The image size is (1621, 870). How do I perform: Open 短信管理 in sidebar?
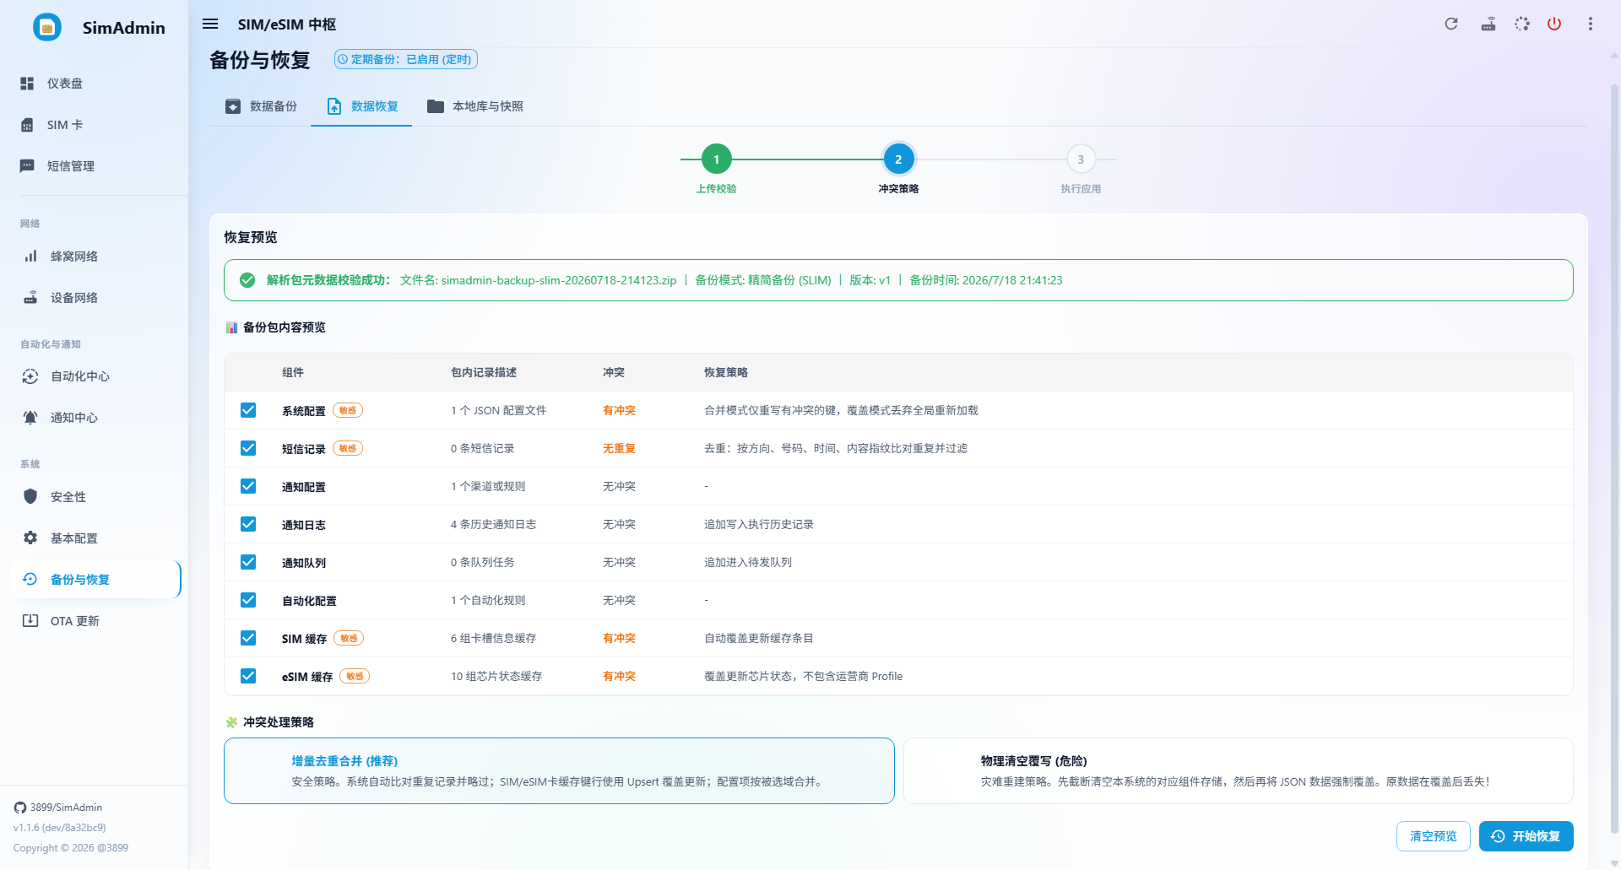94,166
